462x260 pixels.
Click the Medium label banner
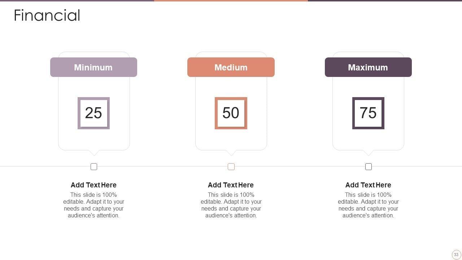pos(231,67)
